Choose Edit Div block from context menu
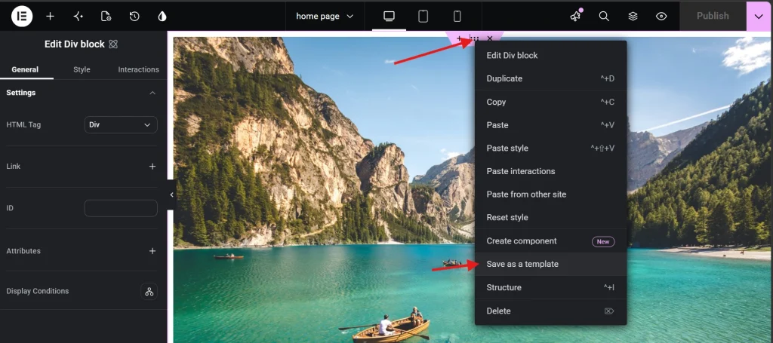 (550, 56)
